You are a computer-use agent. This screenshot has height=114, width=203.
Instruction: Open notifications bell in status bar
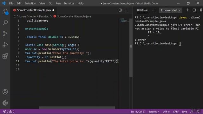pos(198,111)
